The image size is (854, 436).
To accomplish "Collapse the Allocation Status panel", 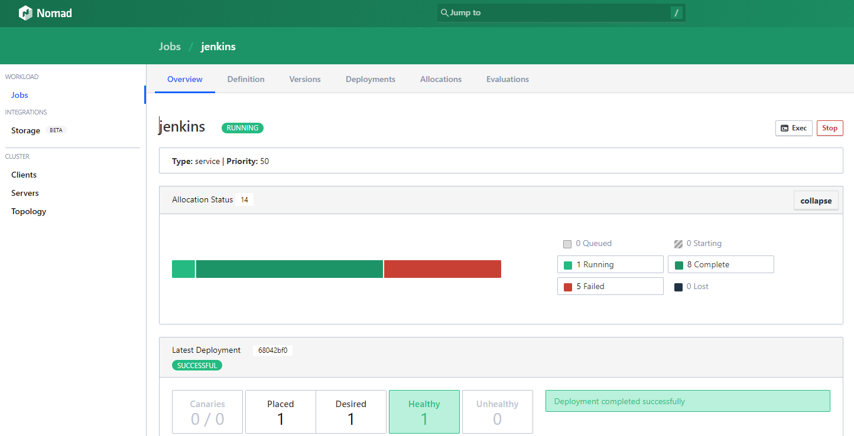I will click(816, 201).
